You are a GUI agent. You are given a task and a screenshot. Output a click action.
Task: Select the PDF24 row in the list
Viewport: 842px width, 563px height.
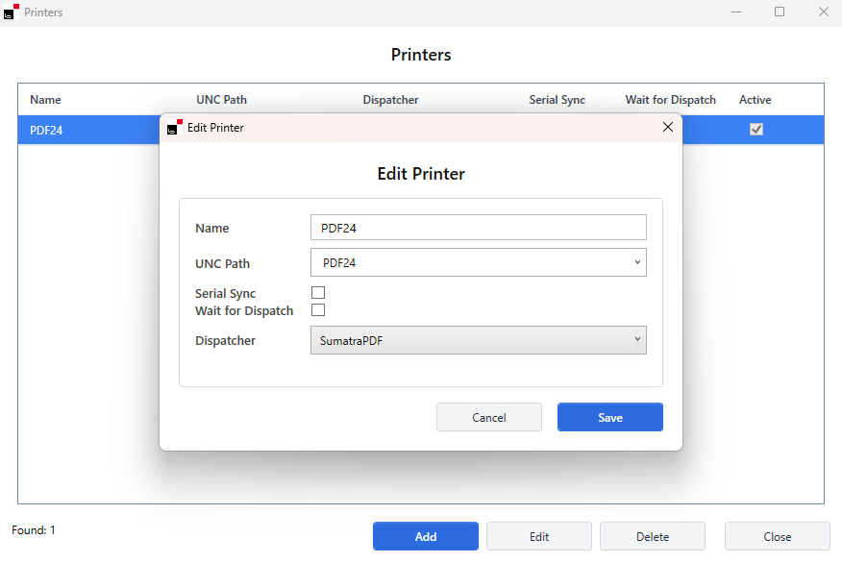pyautogui.click(x=87, y=130)
